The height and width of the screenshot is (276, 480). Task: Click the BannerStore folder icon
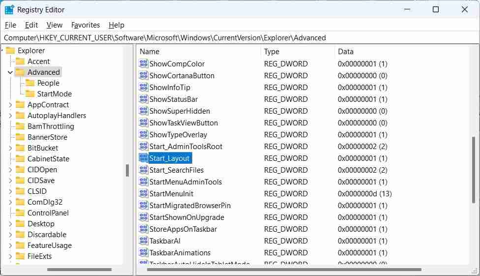20,137
